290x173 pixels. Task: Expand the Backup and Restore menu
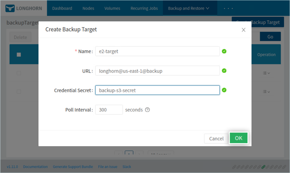point(188,8)
